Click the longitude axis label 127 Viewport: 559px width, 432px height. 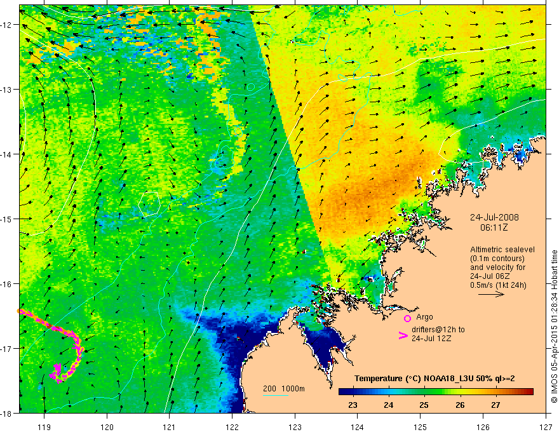click(546, 427)
